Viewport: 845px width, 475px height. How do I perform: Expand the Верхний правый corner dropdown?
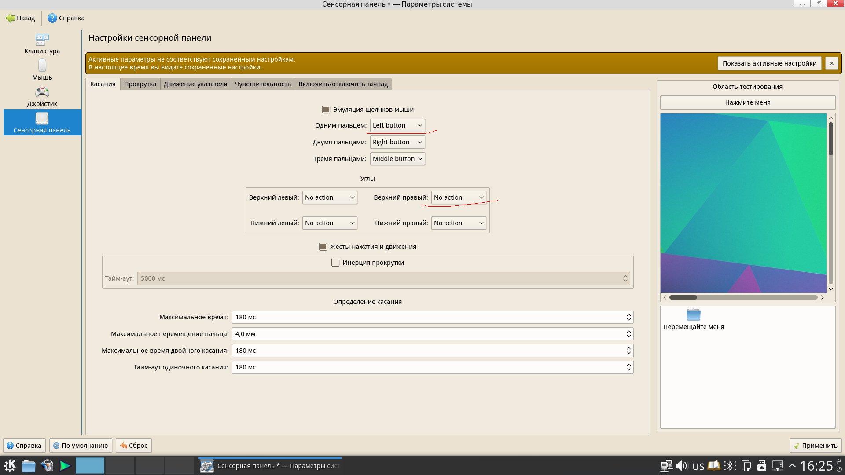[x=458, y=197]
